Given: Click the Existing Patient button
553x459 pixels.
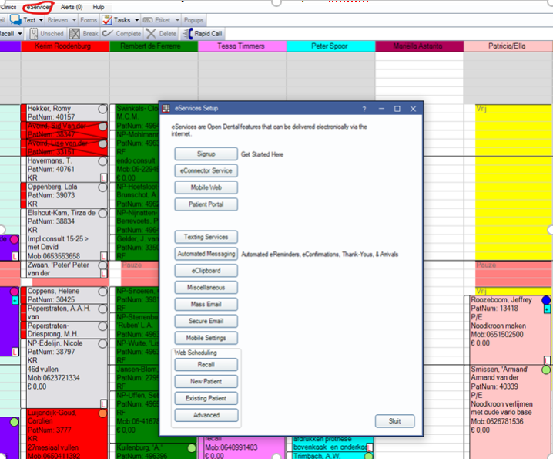Looking at the screenshot, I should point(206,398).
